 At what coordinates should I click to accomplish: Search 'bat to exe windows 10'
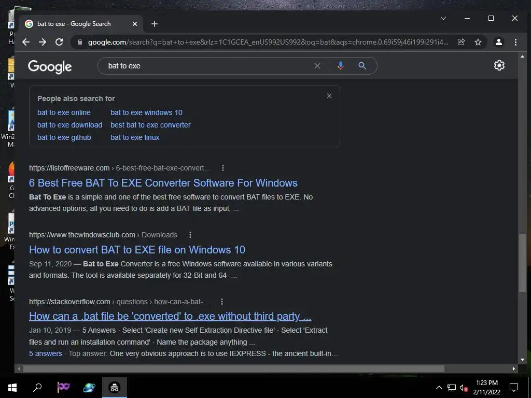click(146, 112)
